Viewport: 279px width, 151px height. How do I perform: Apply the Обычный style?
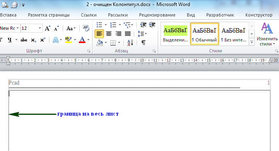tap(205, 34)
